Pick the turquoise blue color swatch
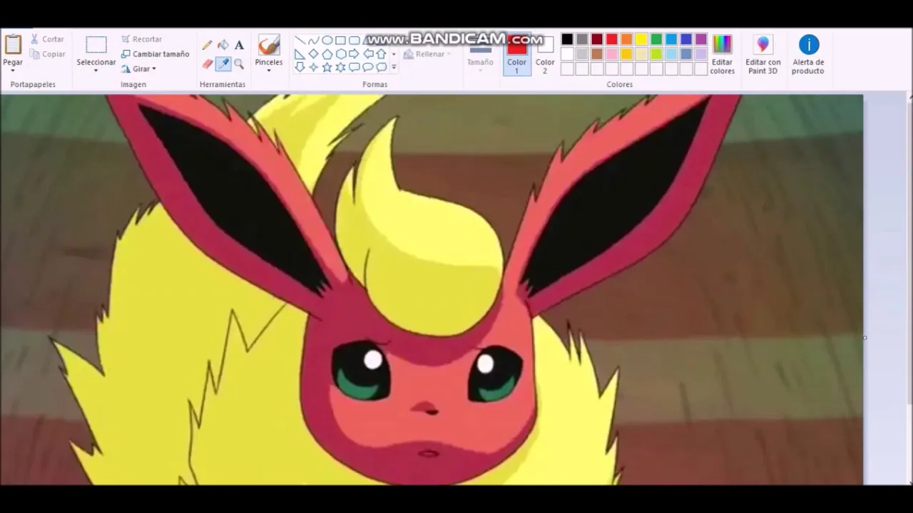The height and width of the screenshot is (513, 913). (x=671, y=39)
